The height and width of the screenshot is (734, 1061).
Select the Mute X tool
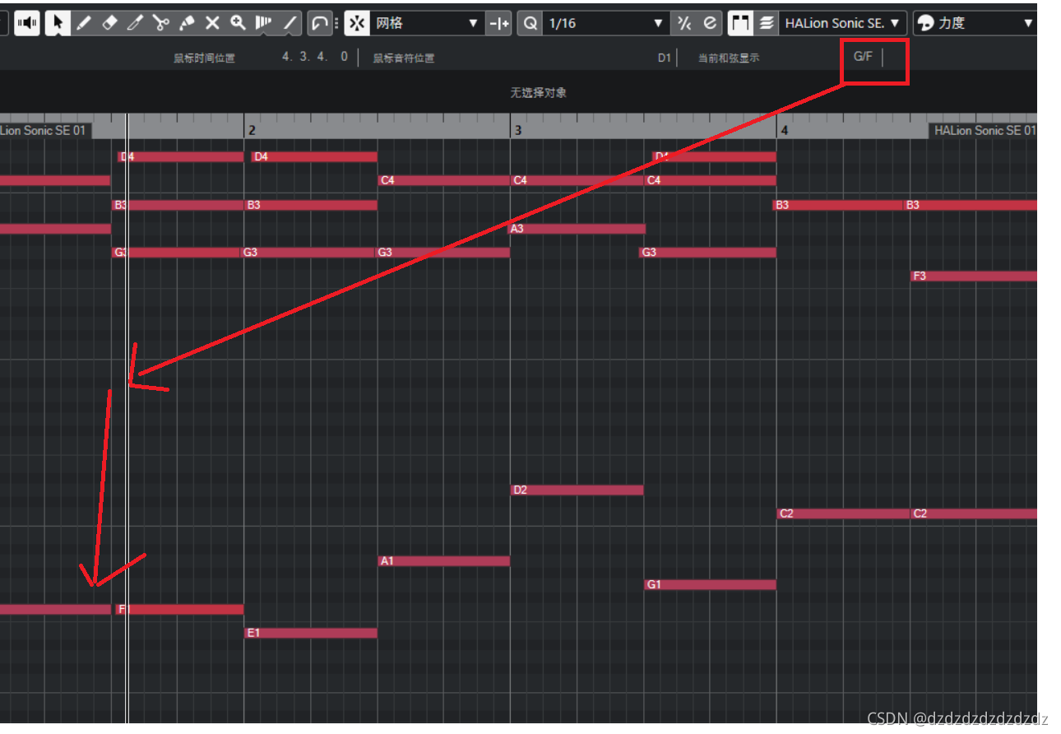coord(212,23)
